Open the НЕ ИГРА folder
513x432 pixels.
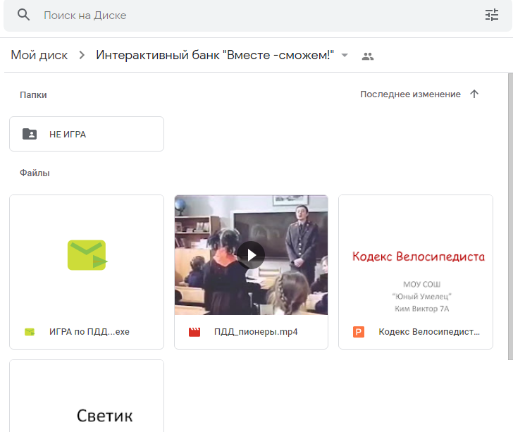coord(87,134)
